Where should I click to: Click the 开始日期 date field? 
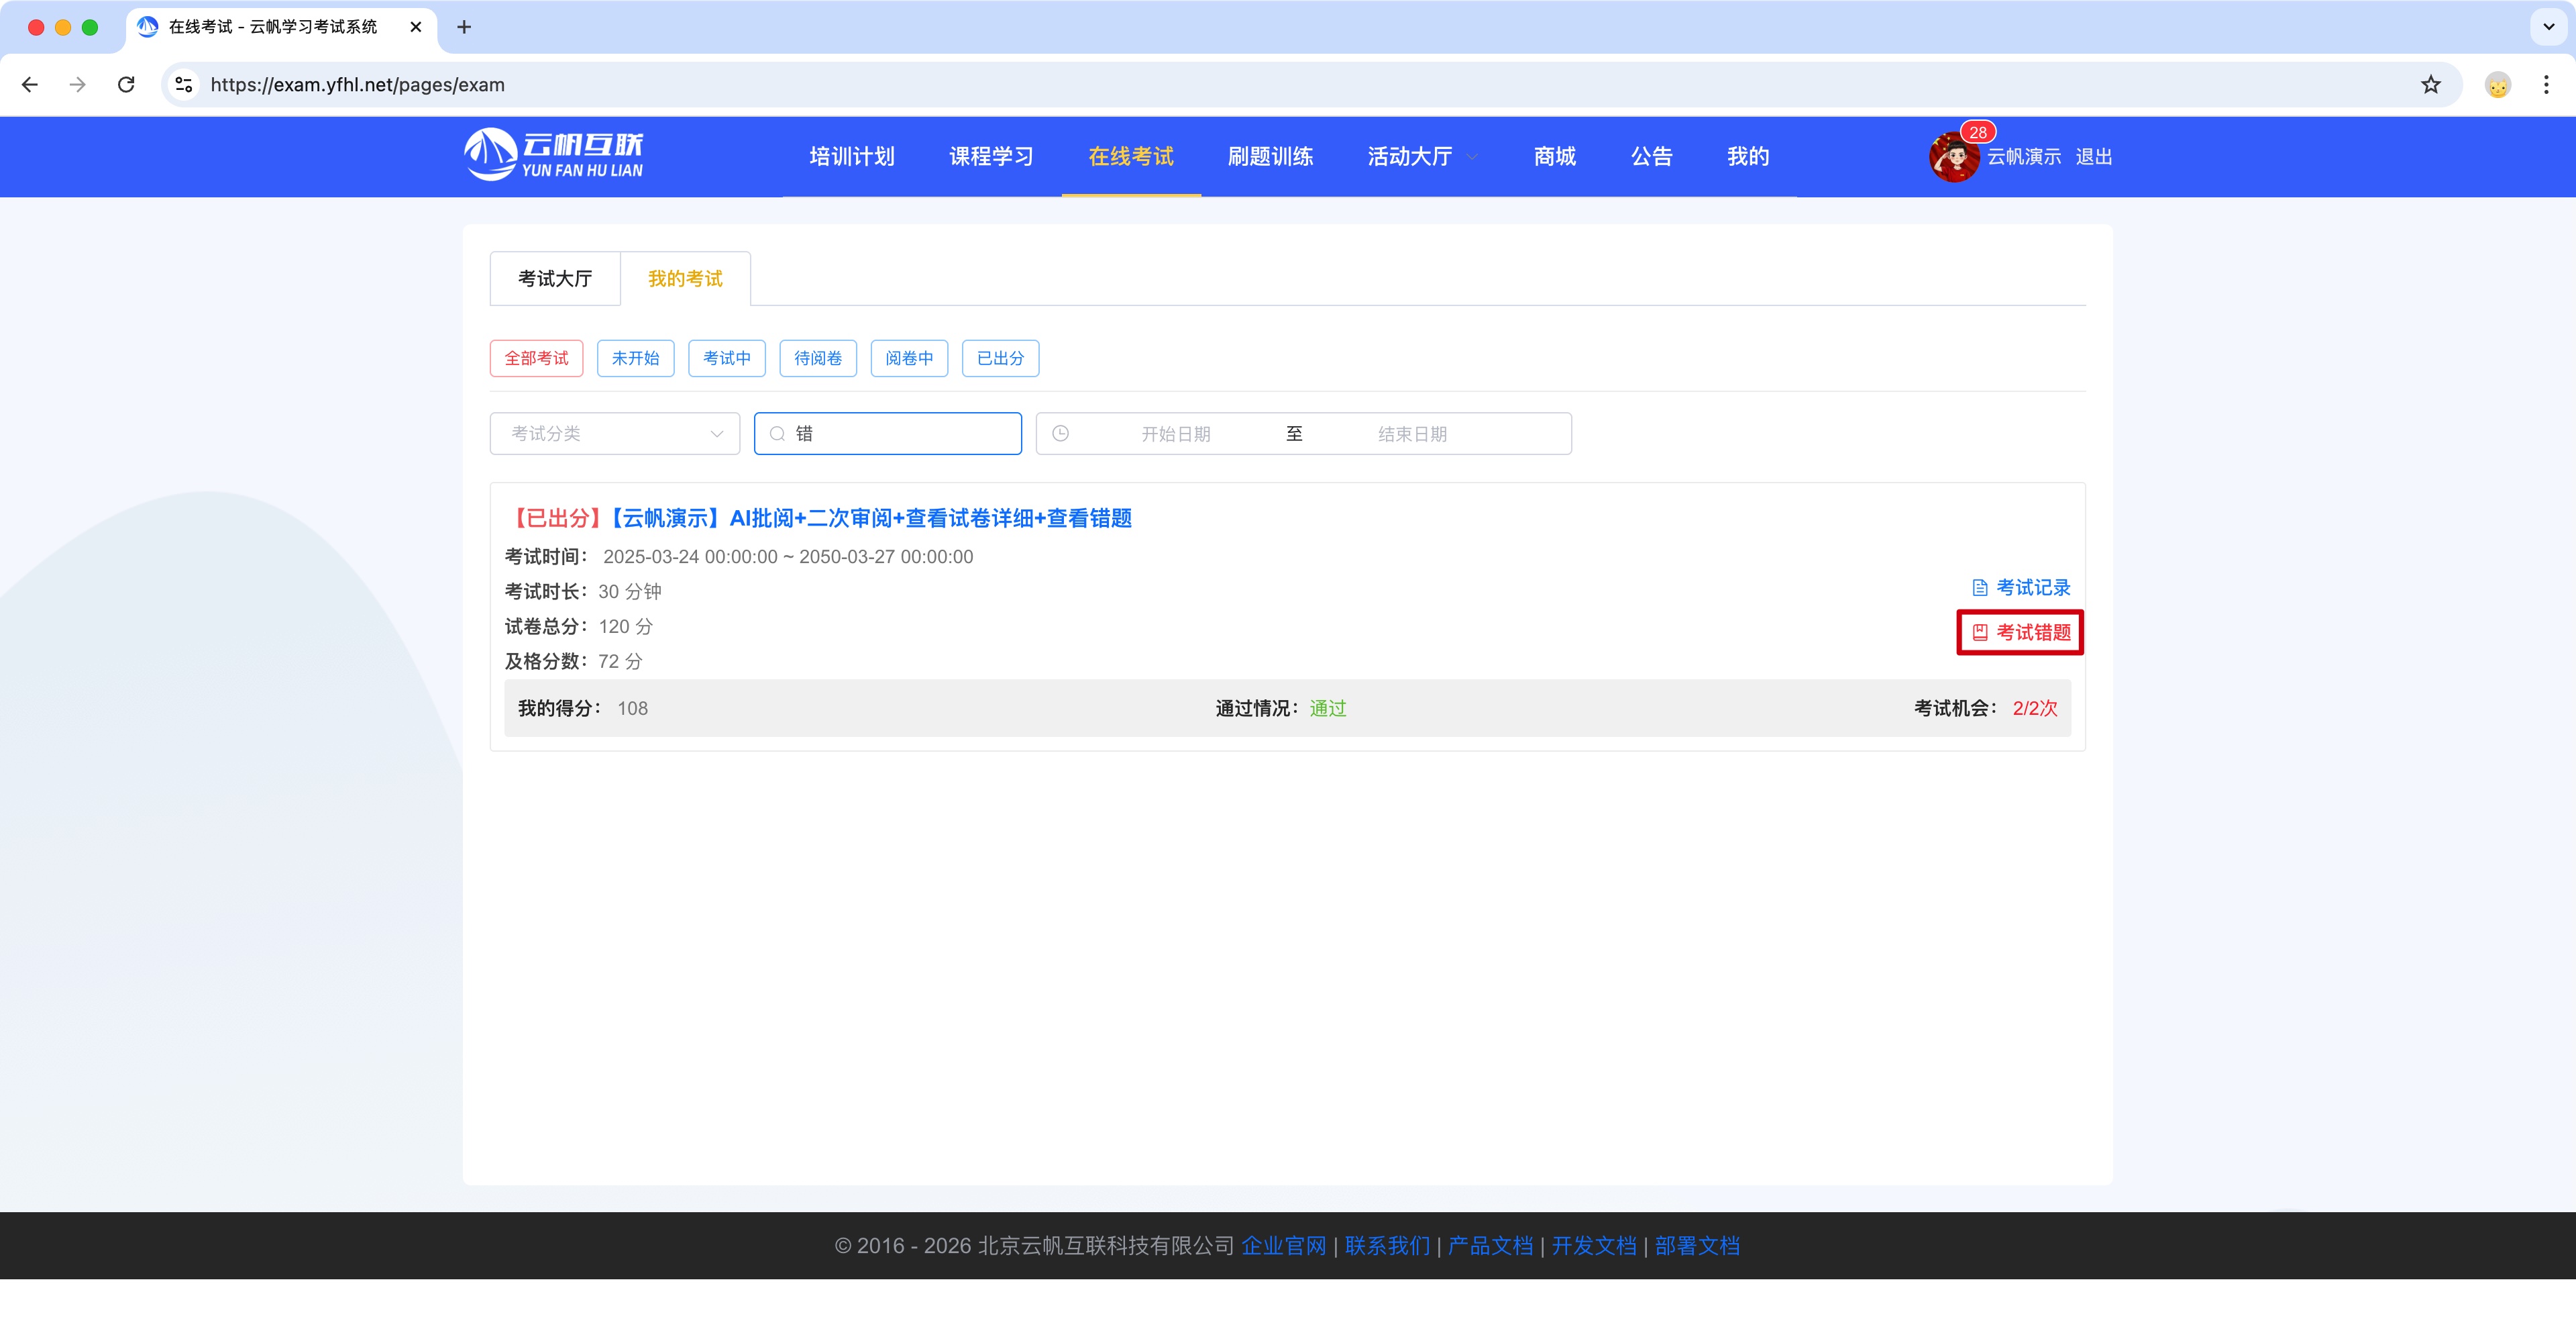pos(1175,434)
